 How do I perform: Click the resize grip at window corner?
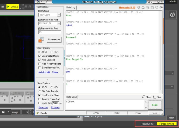[x=162, y=114]
